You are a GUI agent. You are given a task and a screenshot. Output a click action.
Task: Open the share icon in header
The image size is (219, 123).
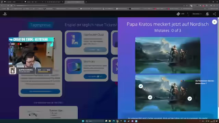coord(215,14)
